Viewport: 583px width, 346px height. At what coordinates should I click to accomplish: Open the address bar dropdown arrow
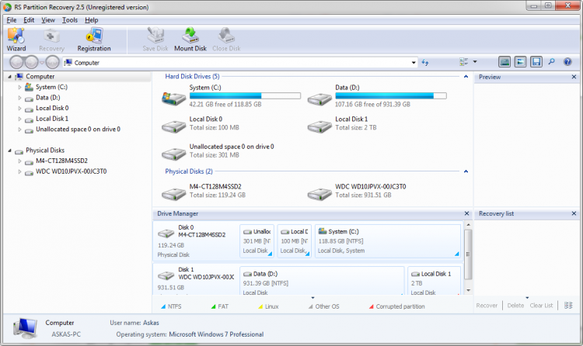coord(414,63)
